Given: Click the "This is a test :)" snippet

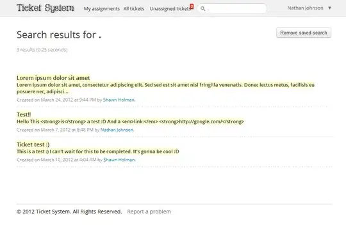Looking at the screenshot, I should (x=98, y=151).
